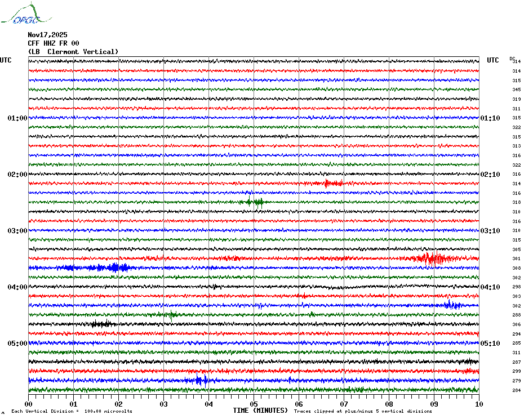This screenshot has height=419, width=524.
Task: Click the station code CFF HHZ FR 00
Action: [54, 43]
